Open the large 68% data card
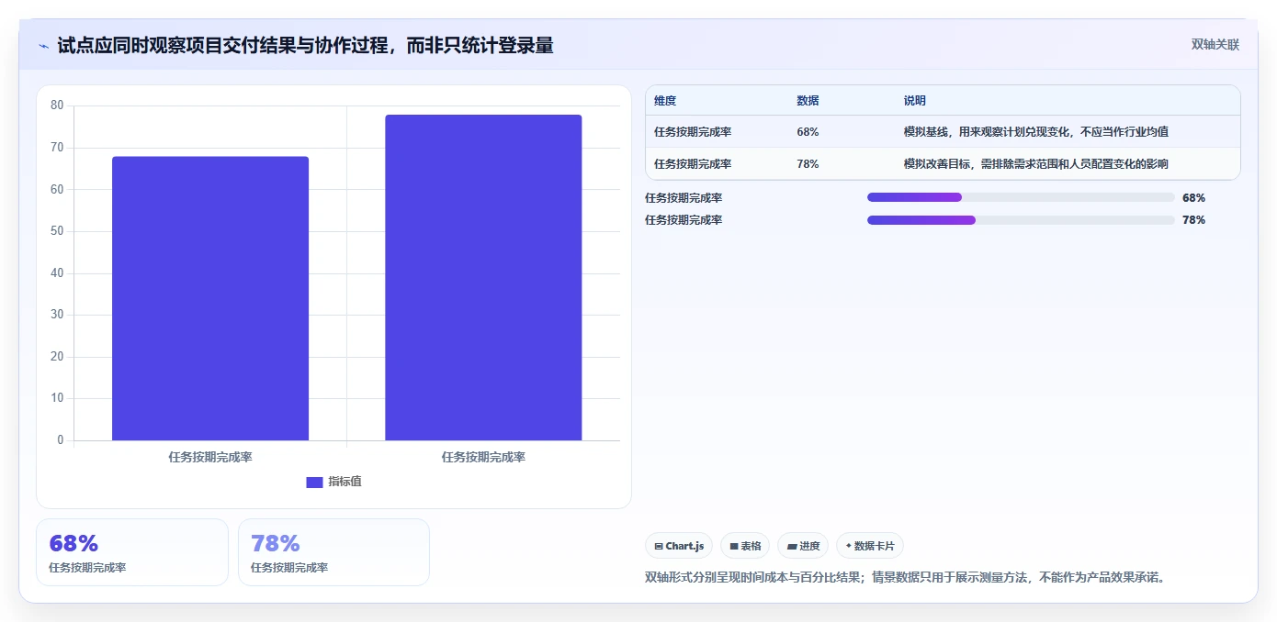This screenshot has height=622, width=1277. click(132, 552)
